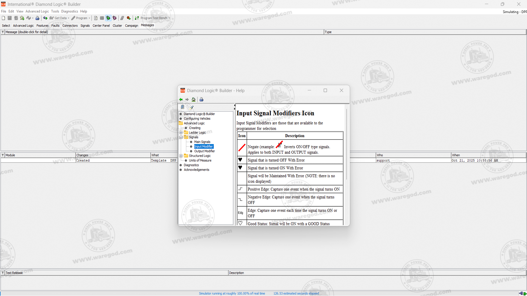Click the connect-to-vehicle plug icon
This screenshot has height=296, width=527.
(45, 18)
